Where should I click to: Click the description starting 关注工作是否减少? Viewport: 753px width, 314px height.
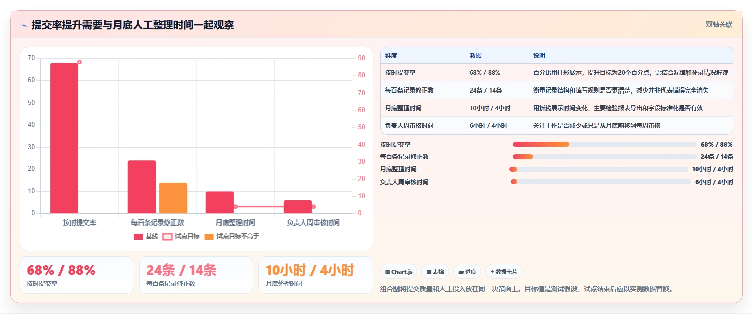[x=597, y=125]
